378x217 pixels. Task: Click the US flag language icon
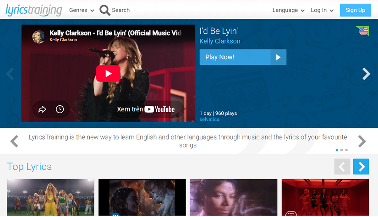363,31
